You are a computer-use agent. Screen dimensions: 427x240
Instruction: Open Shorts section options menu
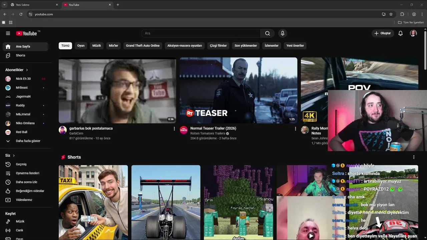[414, 157]
